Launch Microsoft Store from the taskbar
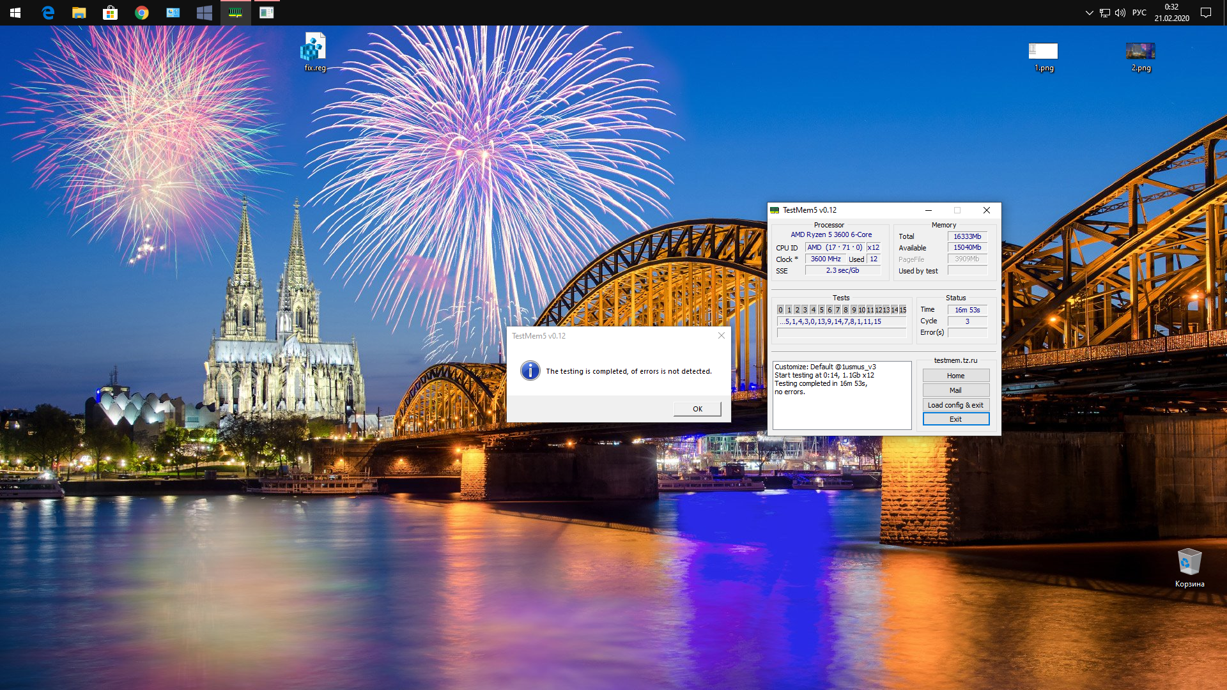The image size is (1227, 690). [x=111, y=13]
